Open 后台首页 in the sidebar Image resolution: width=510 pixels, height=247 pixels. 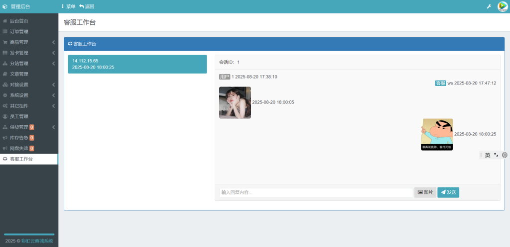pyautogui.click(x=29, y=21)
